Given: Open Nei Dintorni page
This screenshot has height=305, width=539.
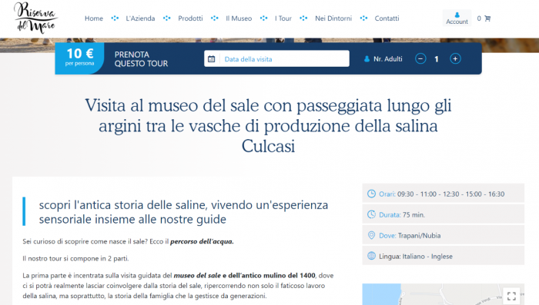Looking at the screenshot, I should (x=333, y=18).
